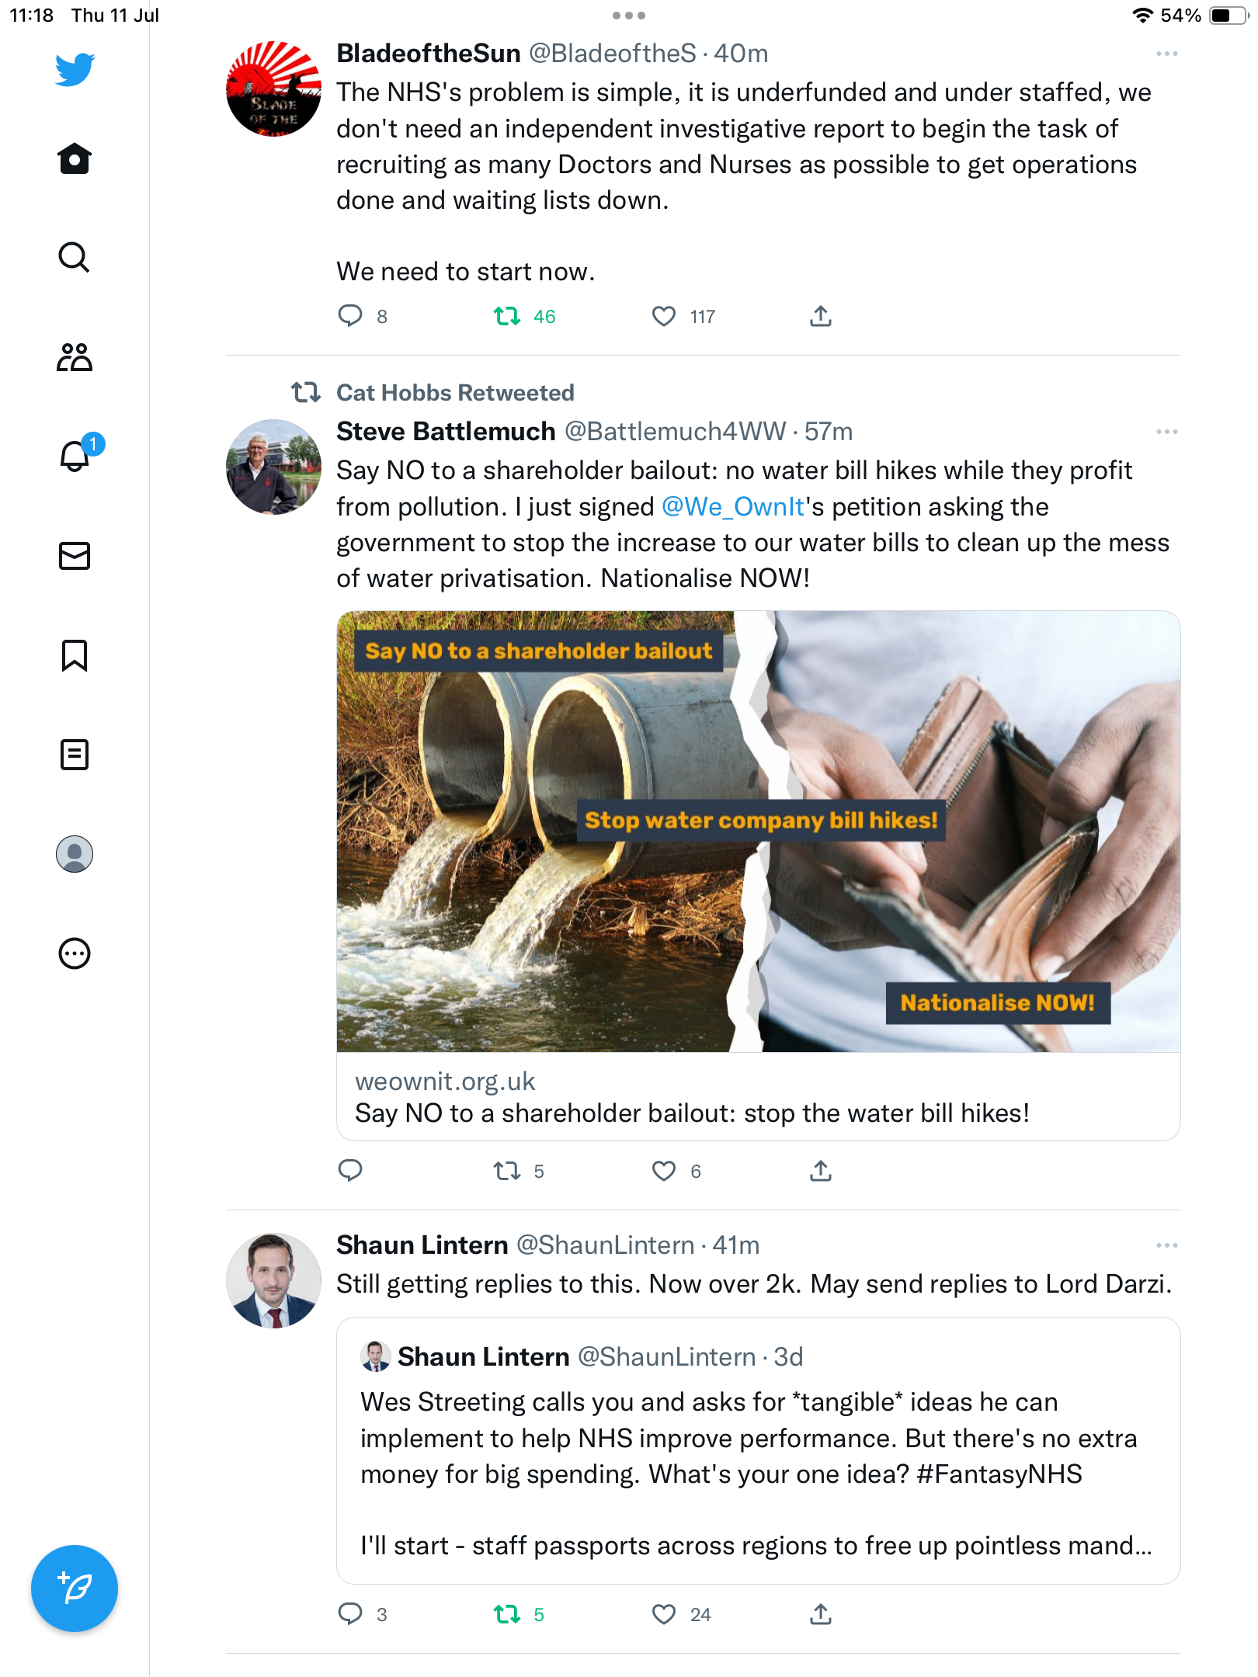Open the shareholder bailout petition image
Image resolution: width=1258 pixels, height=1677 pixels.
tap(758, 831)
